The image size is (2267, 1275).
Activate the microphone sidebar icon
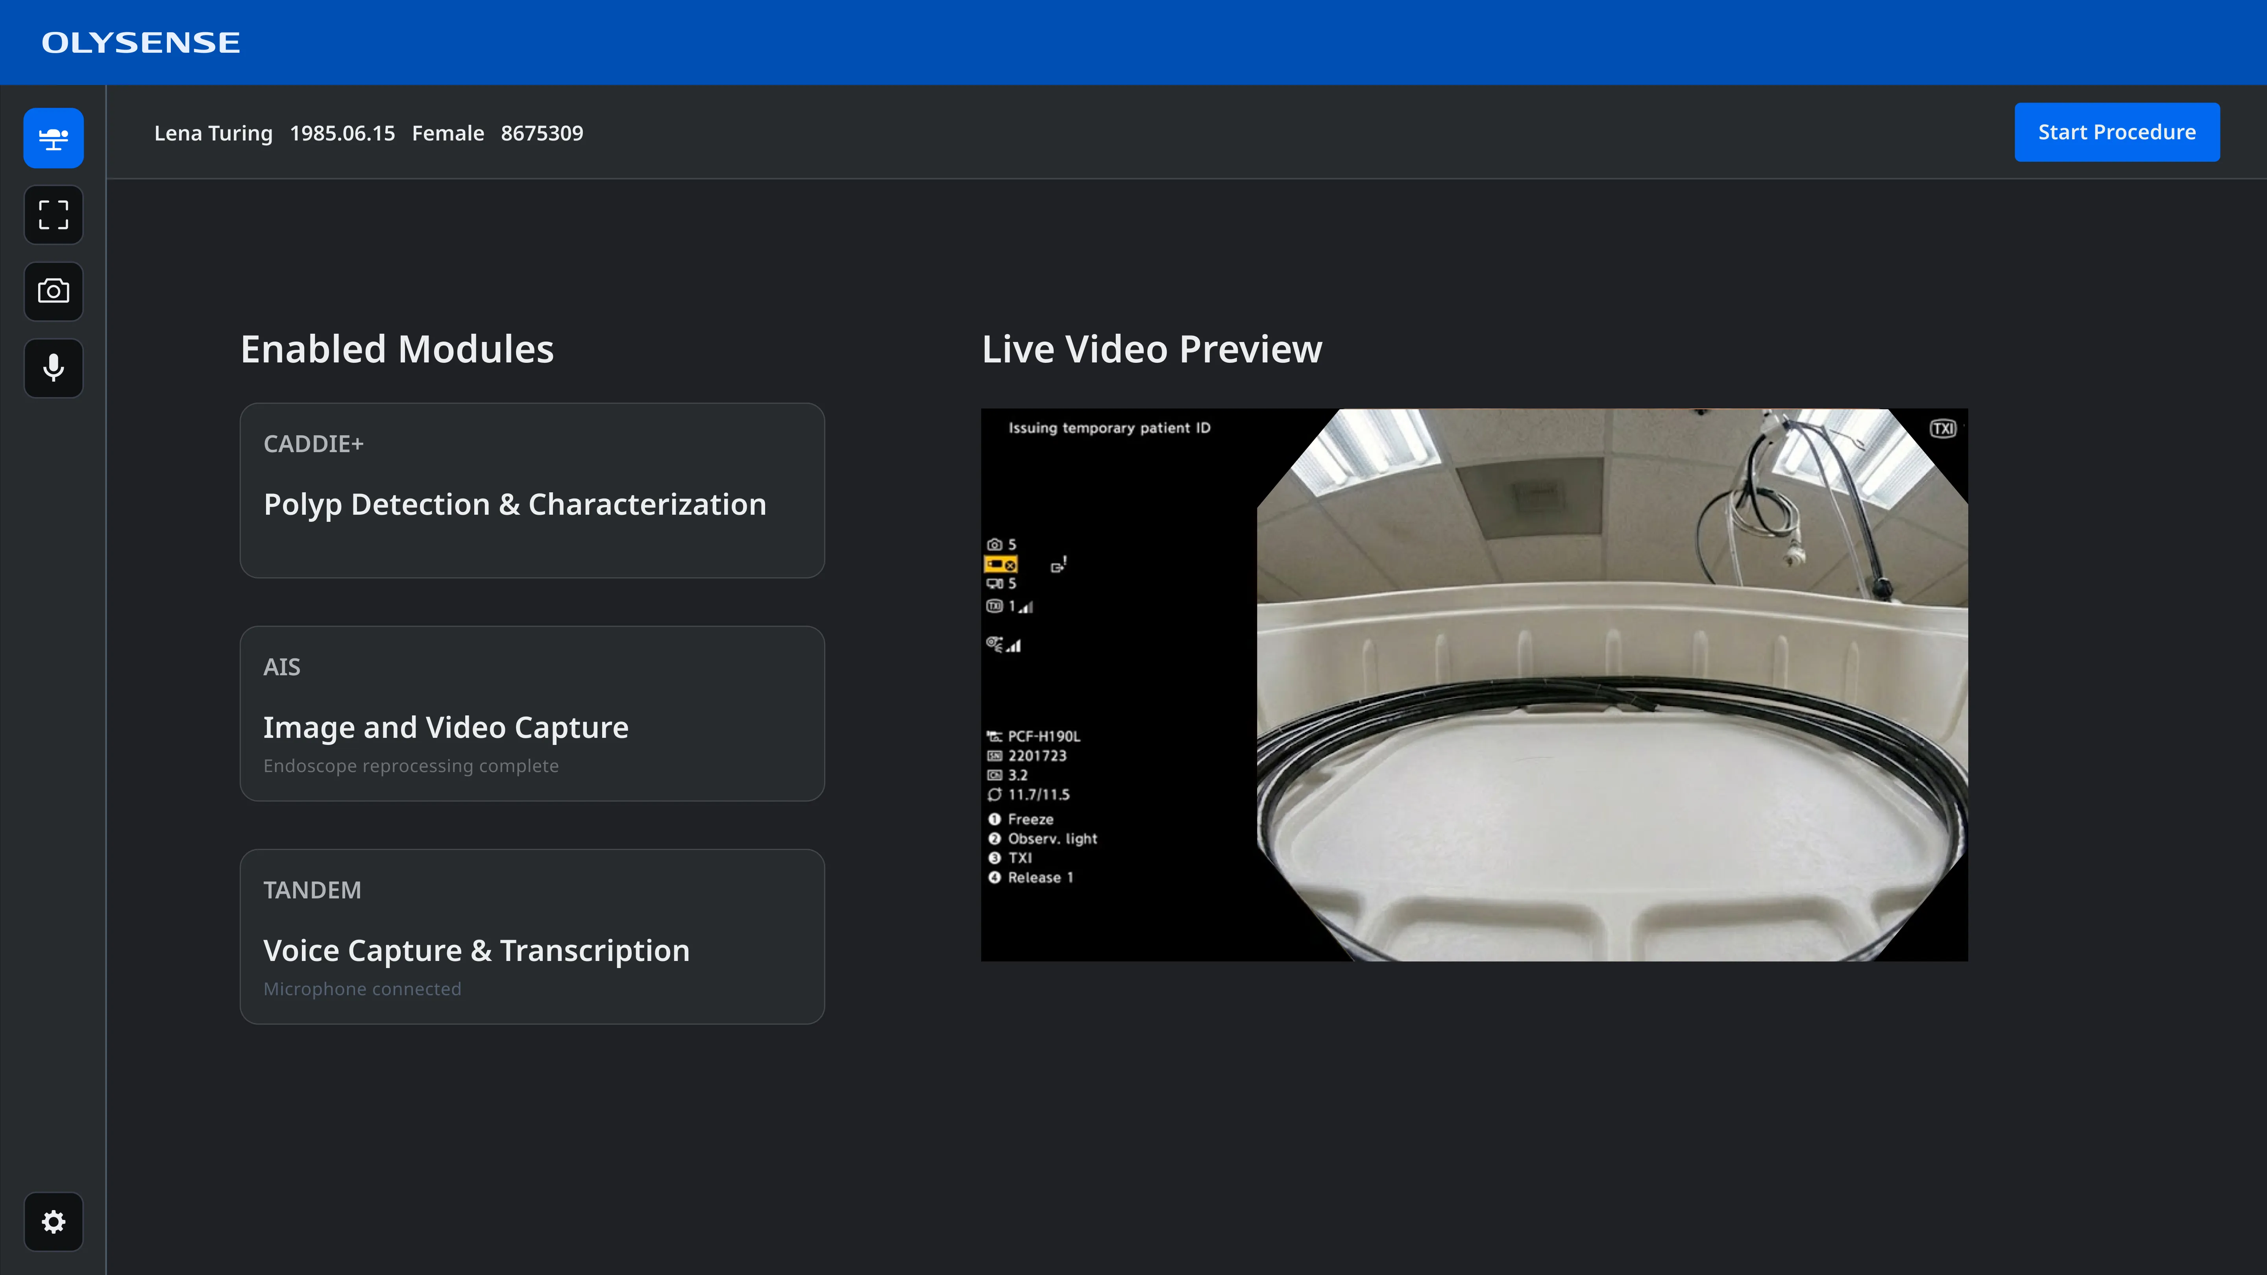pos(53,368)
